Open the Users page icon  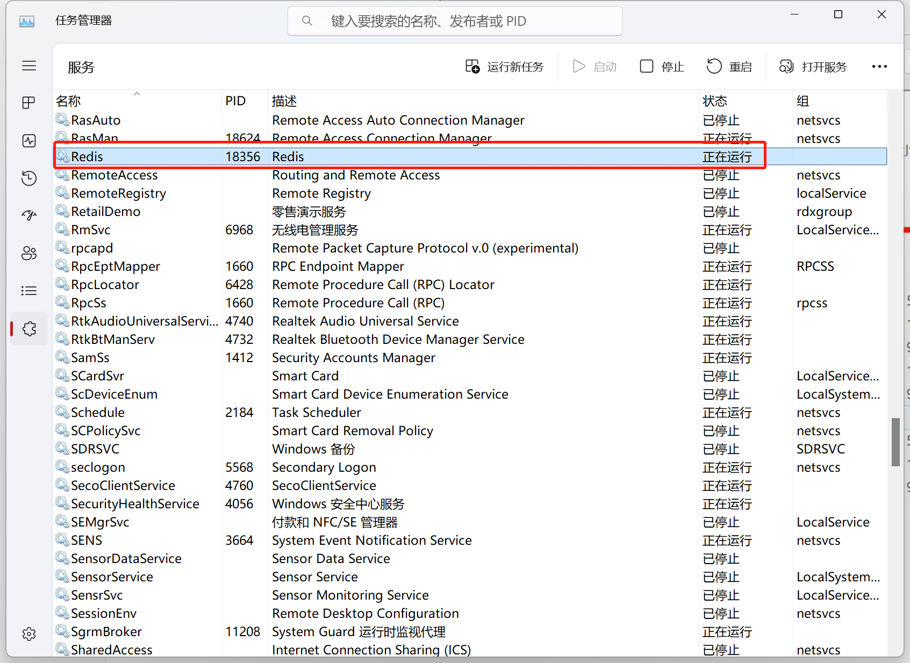click(29, 253)
